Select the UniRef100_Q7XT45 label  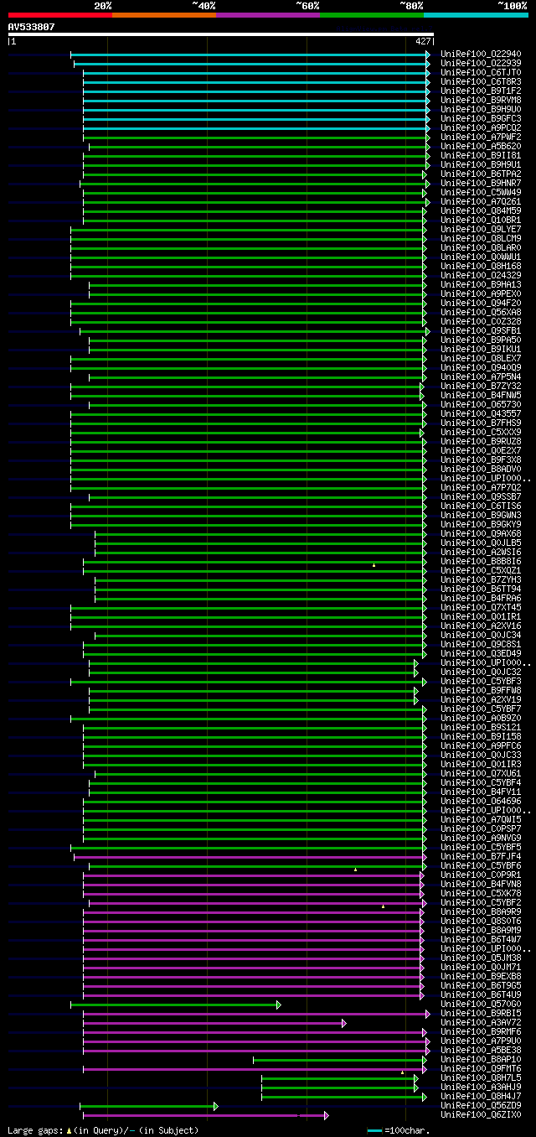(481, 607)
